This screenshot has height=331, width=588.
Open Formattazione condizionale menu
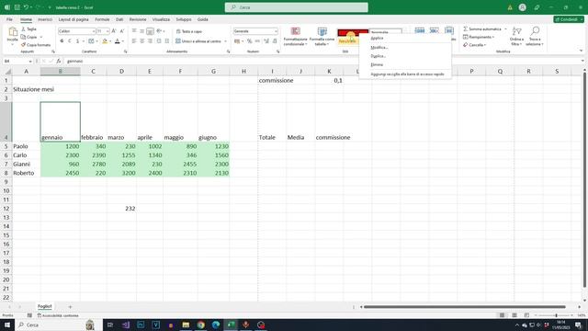click(x=296, y=37)
